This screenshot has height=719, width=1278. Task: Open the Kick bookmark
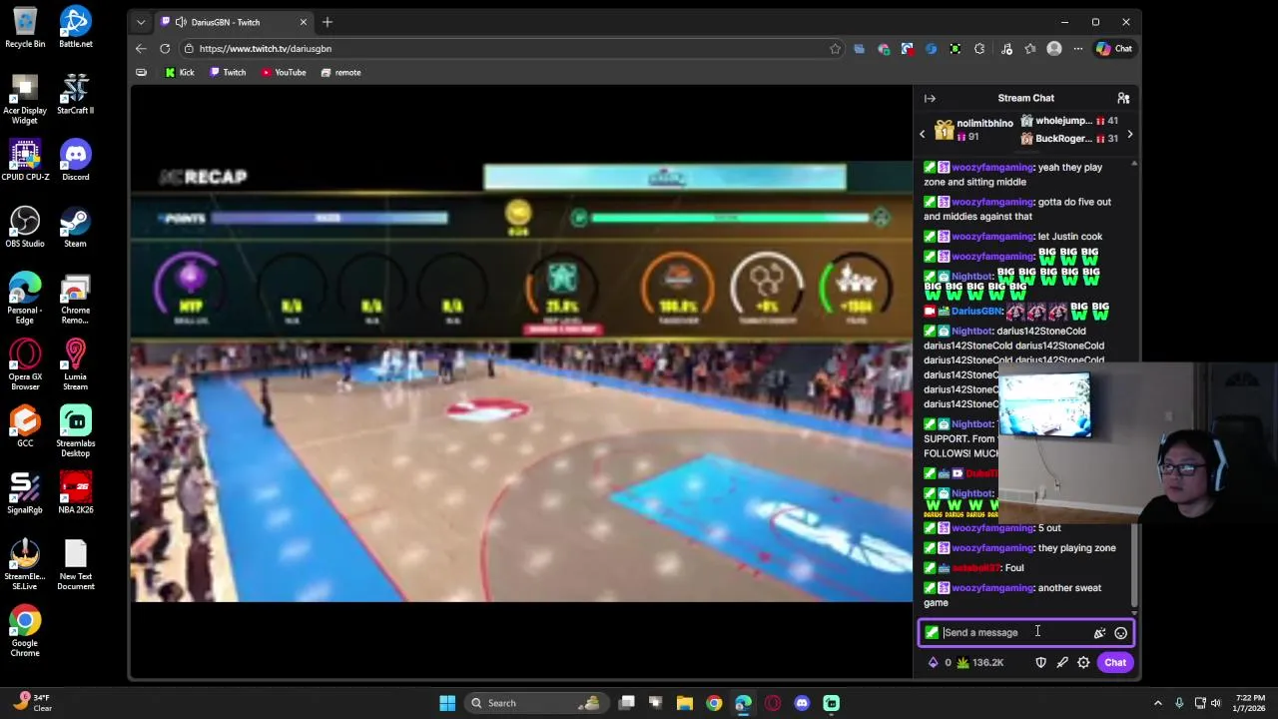coord(180,72)
